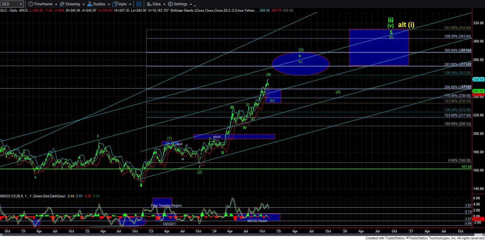485x240 pixels.
Task: Open the Style menu
Action: (x=122, y=4)
